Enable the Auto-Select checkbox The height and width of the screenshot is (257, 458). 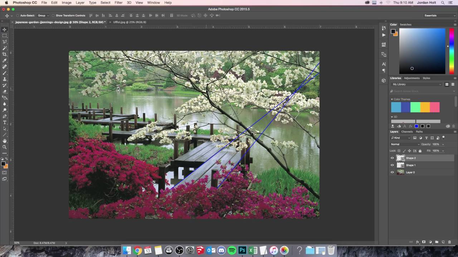(18, 16)
